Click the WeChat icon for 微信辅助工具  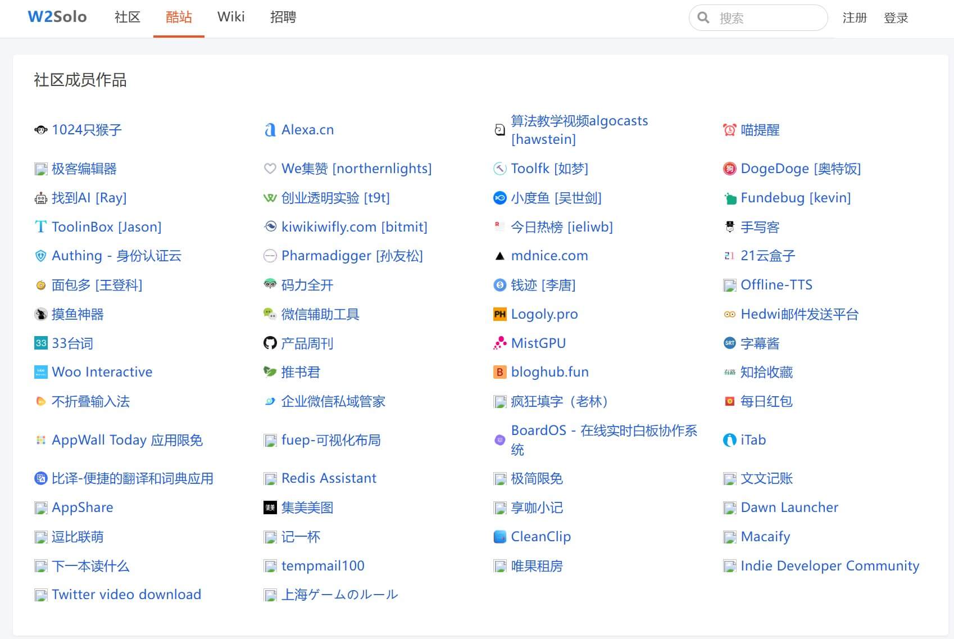click(x=270, y=314)
